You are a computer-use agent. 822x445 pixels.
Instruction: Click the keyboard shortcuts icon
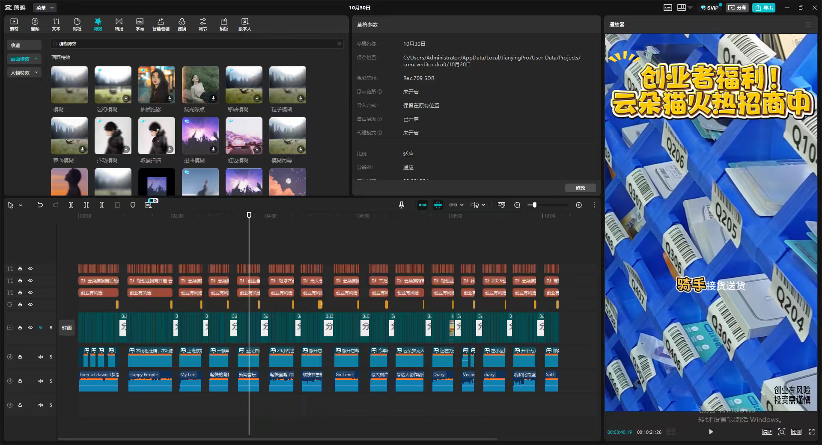point(668,8)
